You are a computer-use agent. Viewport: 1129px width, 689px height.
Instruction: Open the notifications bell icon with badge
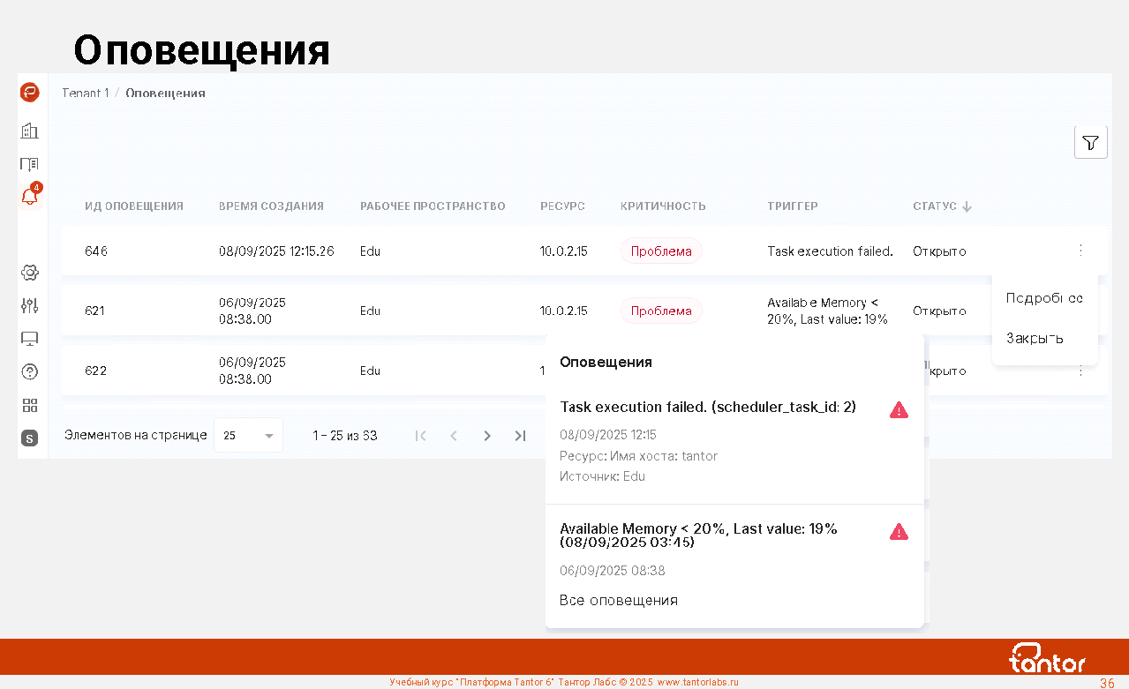[x=30, y=197]
